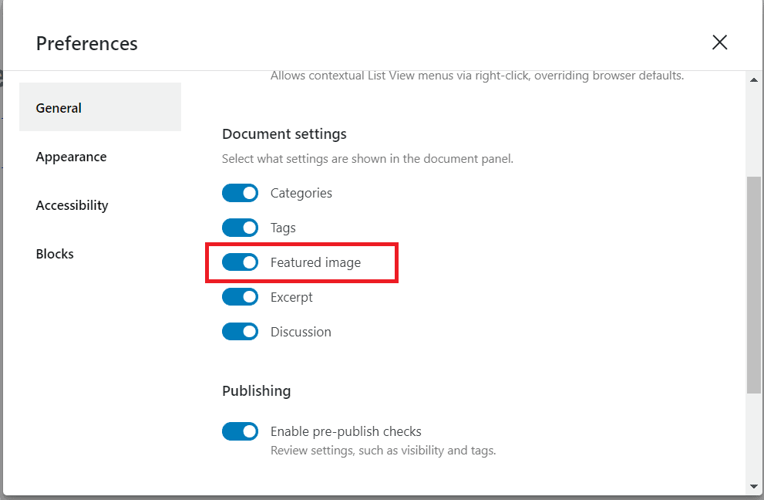764x500 pixels.
Task: Click the Publishing section heading
Action: (256, 390)
